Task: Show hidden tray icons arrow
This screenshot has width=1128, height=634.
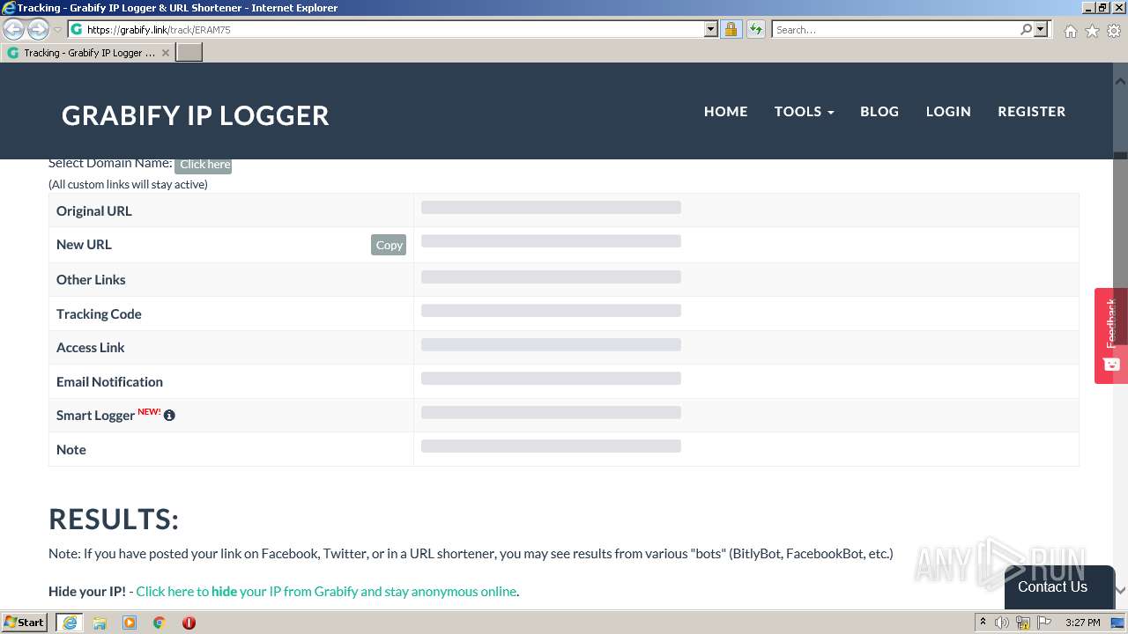Action: coord(983,623)
